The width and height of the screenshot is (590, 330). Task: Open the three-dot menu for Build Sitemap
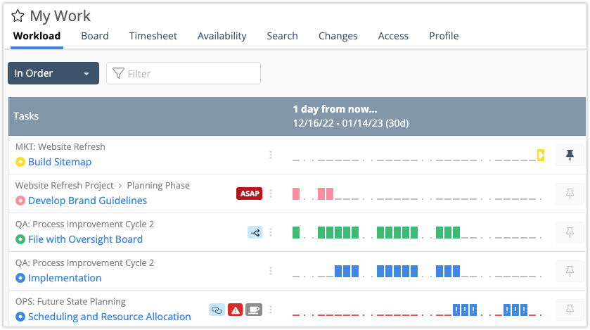coord(271,155)
